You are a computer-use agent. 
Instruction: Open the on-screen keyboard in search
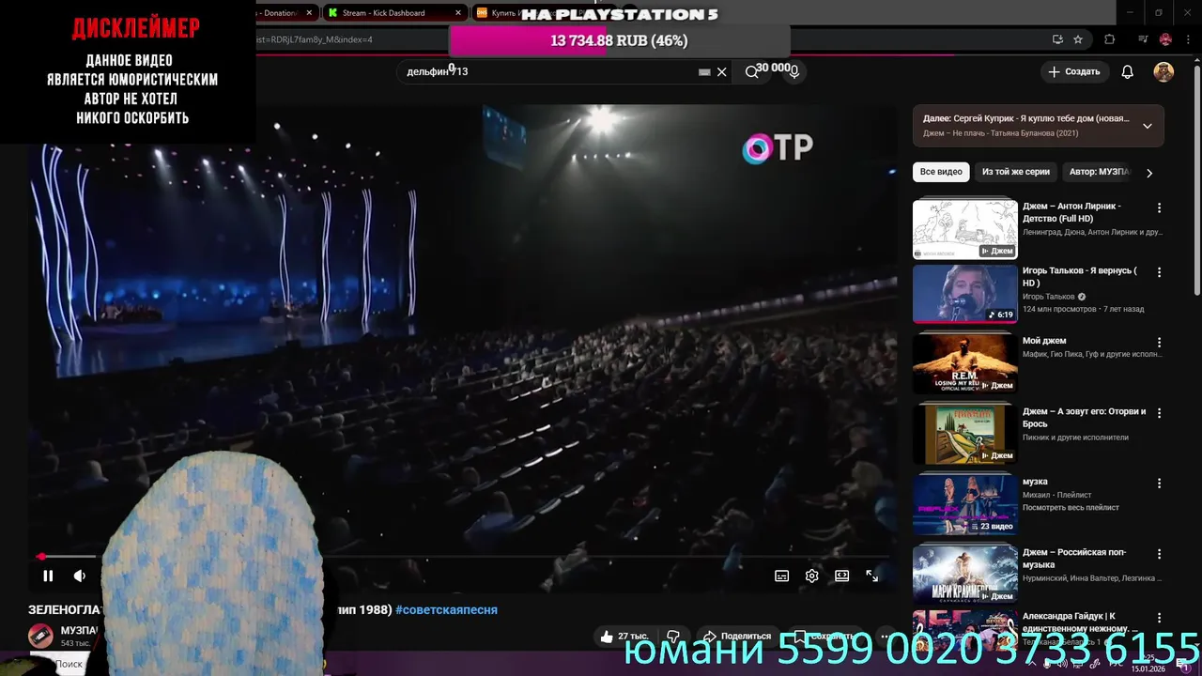coord(704,71)
